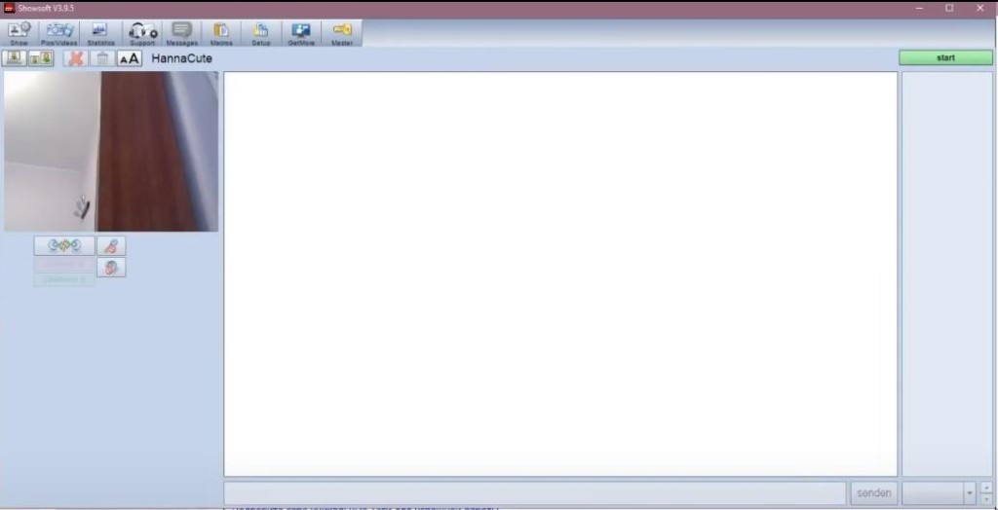Click the green start button
The image size is (998, 510).
coord(945,57)
